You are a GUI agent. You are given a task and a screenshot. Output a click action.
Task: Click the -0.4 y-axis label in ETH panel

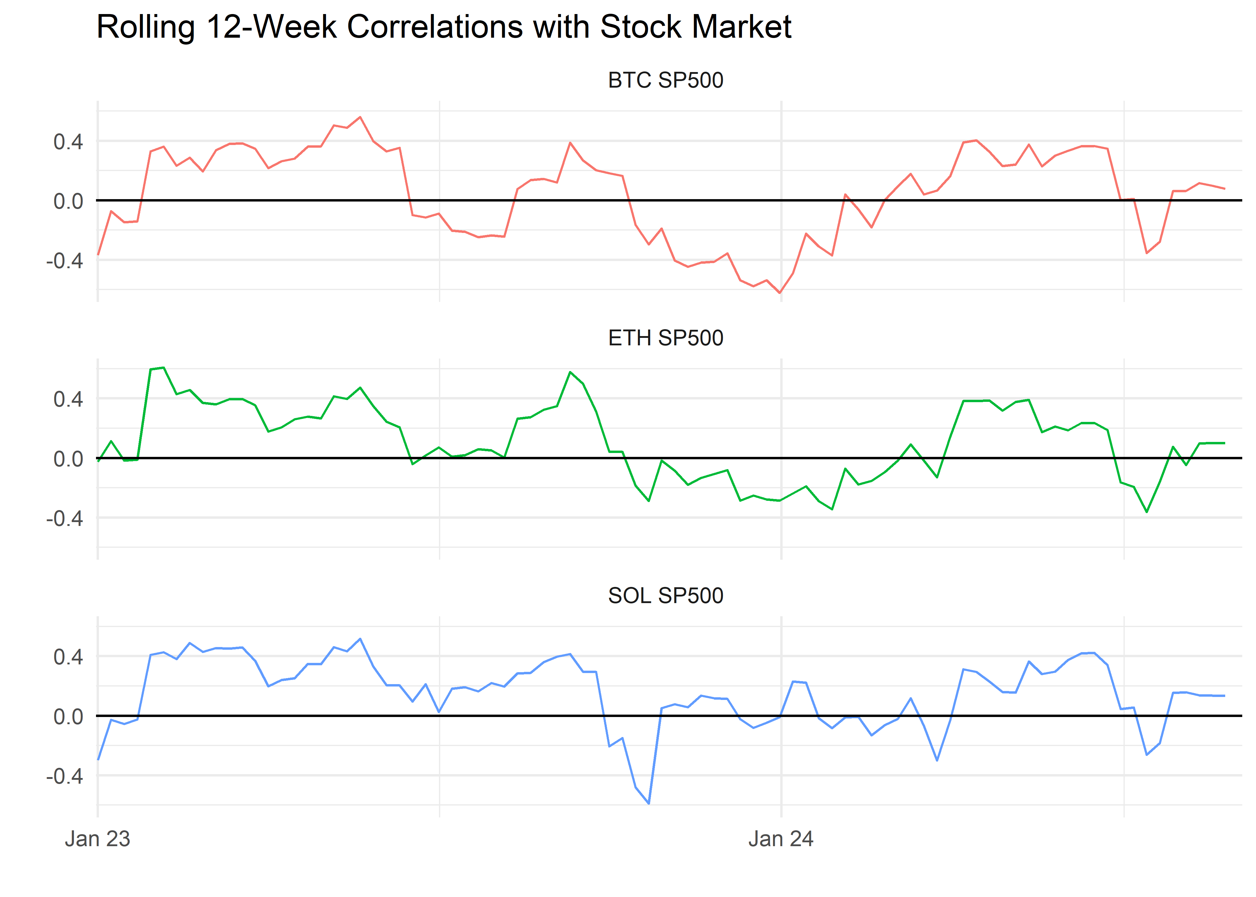point(65,518)
